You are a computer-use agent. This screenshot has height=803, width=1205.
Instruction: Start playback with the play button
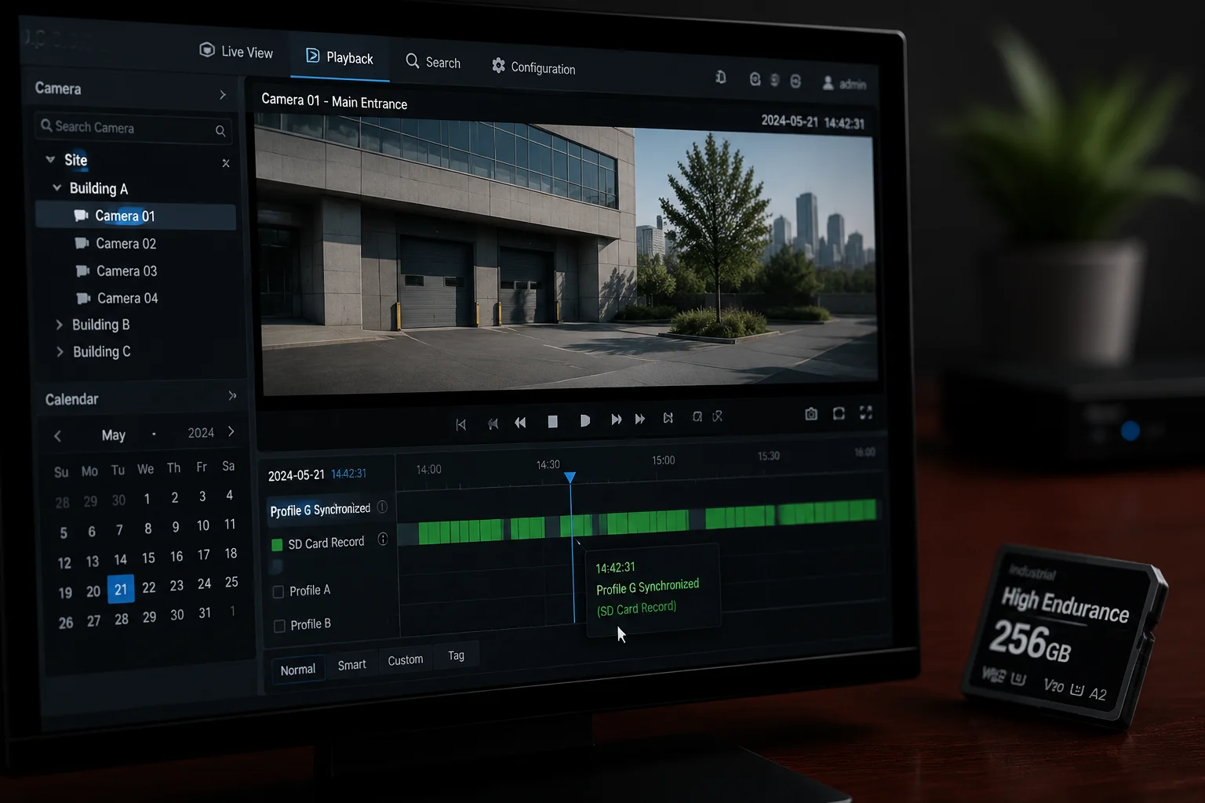584,421
